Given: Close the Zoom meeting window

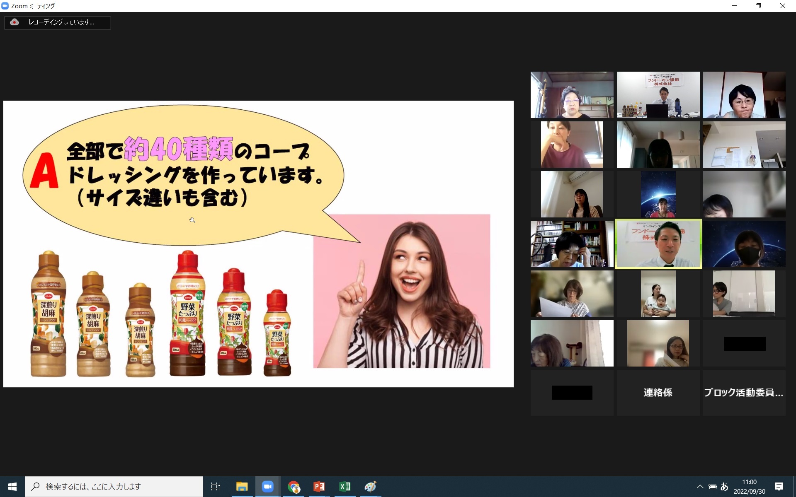Looking at the screenshot, I should (x=783, y=6).
